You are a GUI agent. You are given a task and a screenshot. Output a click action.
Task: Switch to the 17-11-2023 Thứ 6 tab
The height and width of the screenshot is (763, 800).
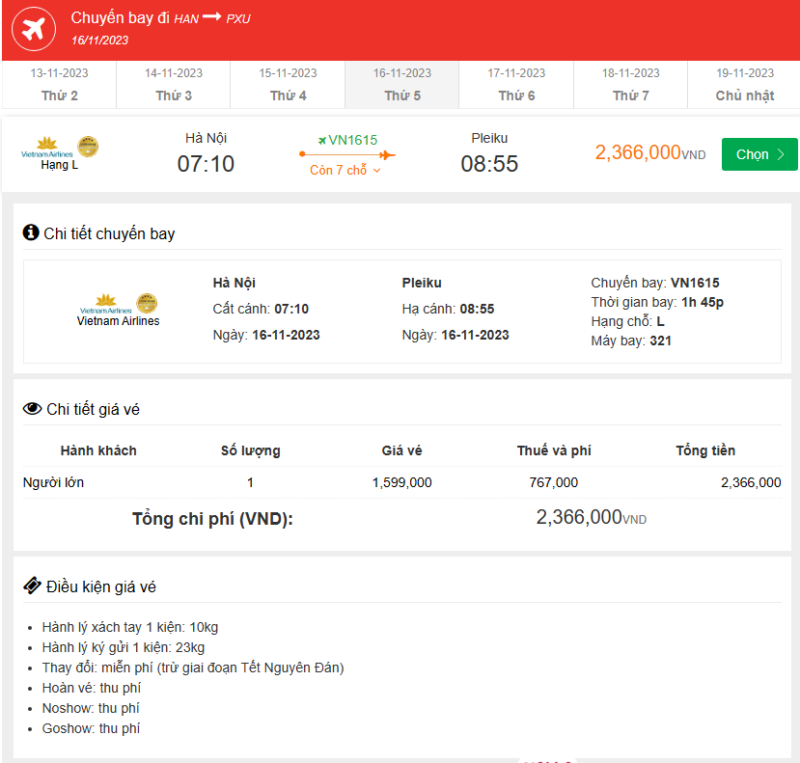point(516,85)
